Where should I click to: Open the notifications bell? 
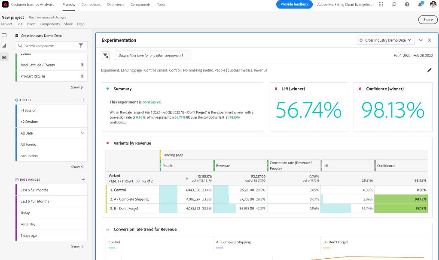pos(420,4)
